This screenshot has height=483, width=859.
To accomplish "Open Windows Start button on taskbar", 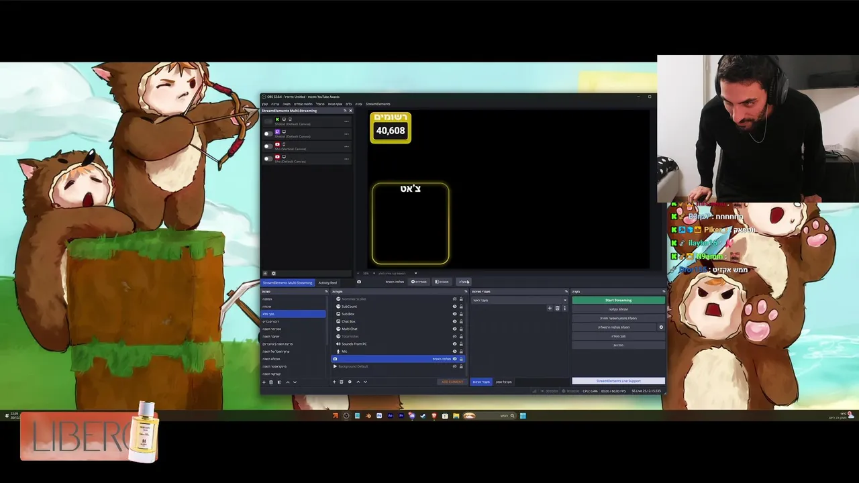I will coord(523,416).
